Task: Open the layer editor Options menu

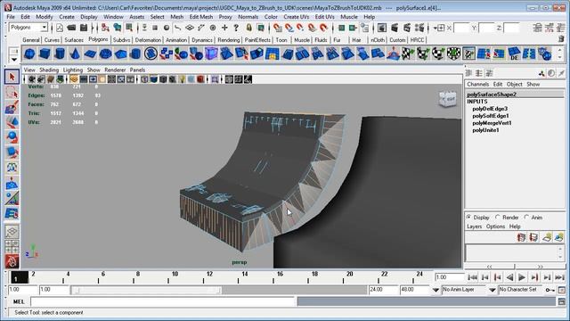Action: (x=495, y=226)
